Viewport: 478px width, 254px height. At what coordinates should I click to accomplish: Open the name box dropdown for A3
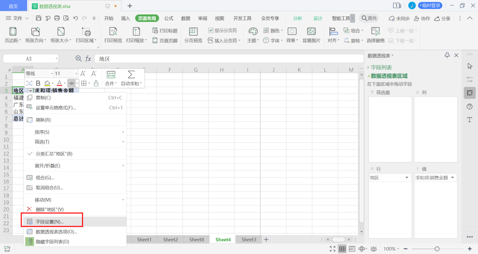tap(56, 58)
